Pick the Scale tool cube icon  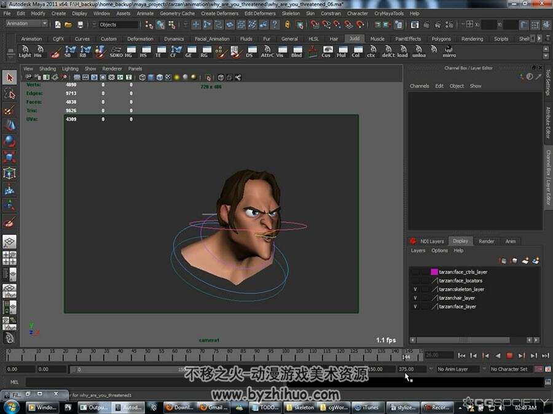tap(9, 157)
